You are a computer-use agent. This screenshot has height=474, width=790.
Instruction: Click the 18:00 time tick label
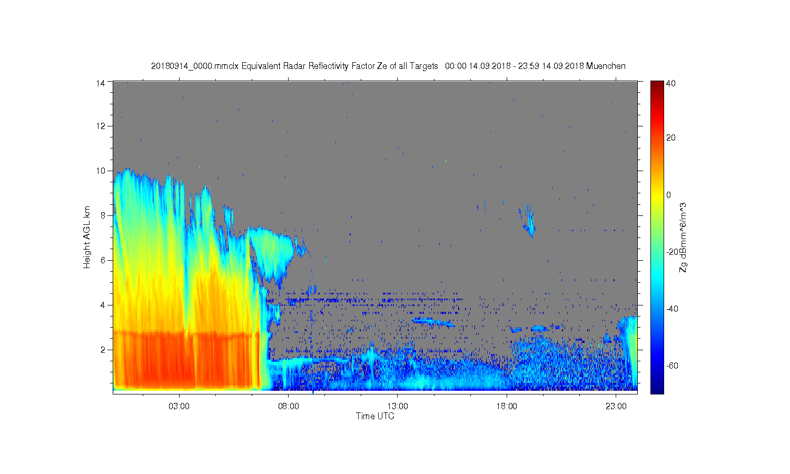point(507,407)
